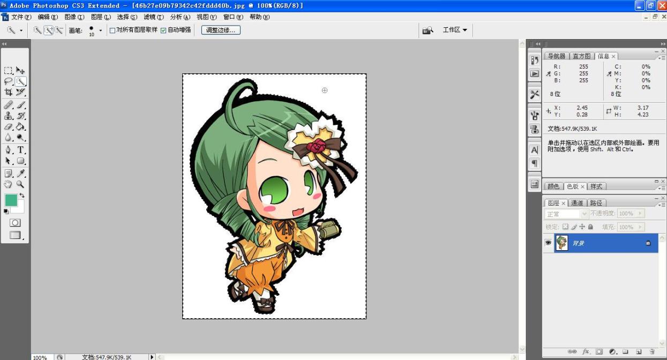Switch foreground and background colors

pos(22,196)
